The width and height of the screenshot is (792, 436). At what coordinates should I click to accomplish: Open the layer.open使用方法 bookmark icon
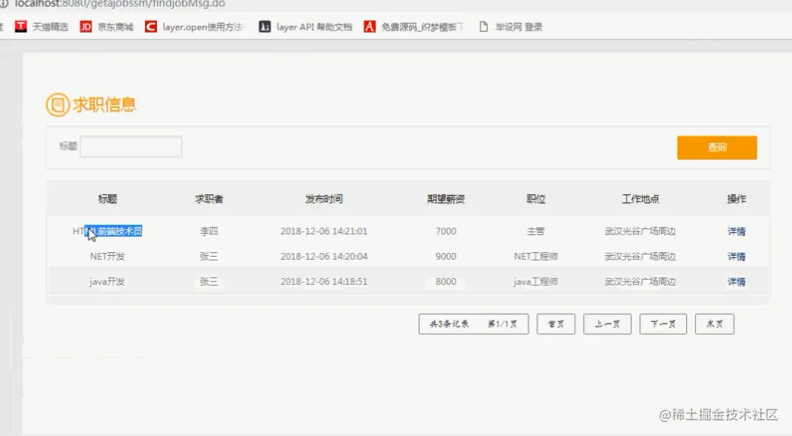(150, 27)
